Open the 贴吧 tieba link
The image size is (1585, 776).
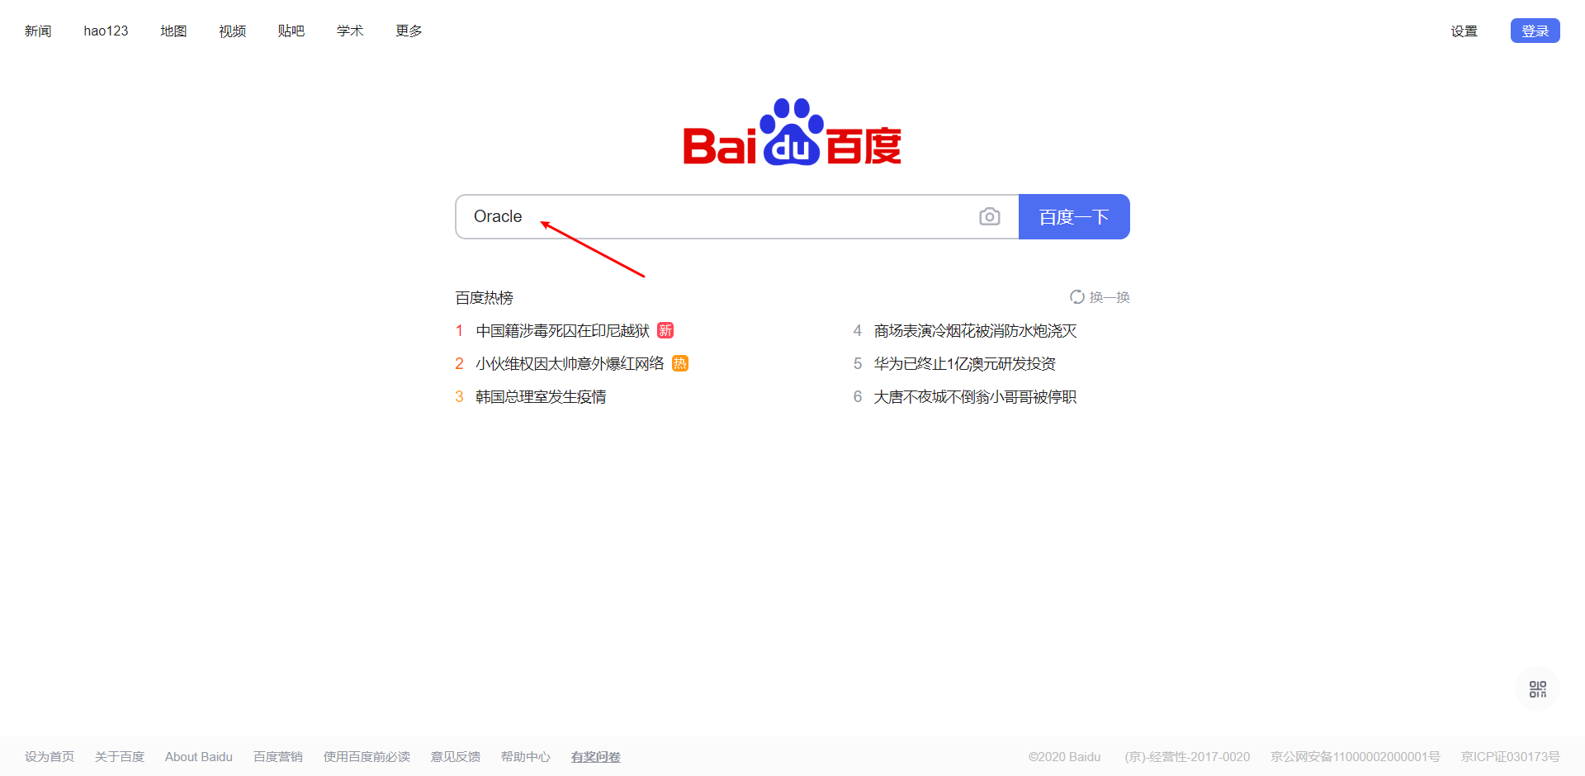click(x=291, y=31)
